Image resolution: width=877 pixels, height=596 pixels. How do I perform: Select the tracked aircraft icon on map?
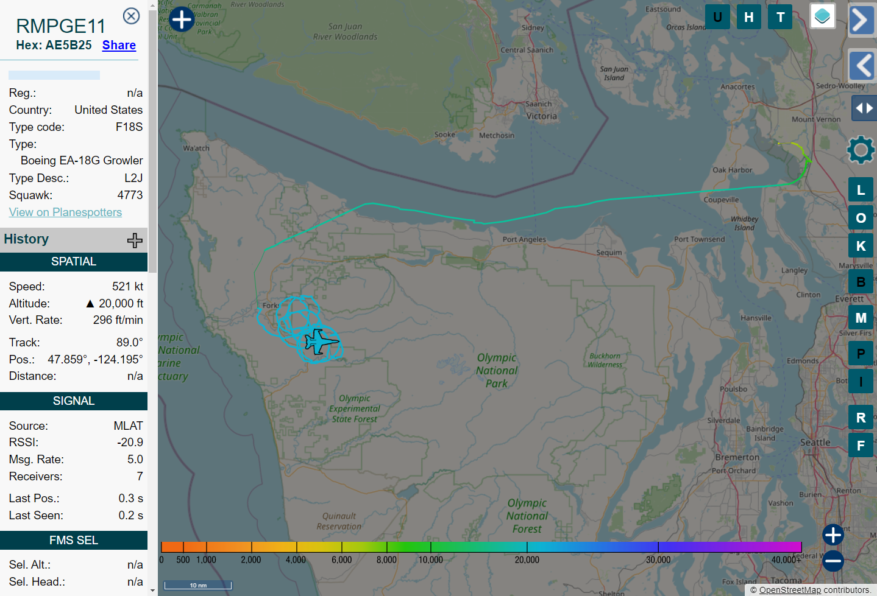pos(321,342)
